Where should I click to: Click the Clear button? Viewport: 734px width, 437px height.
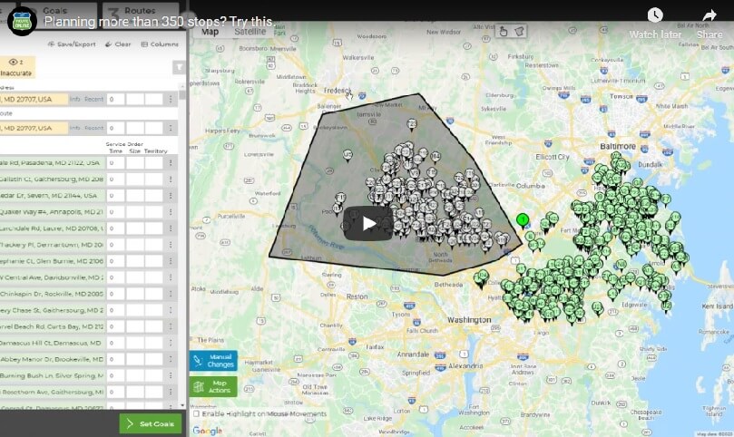tap(118, 44)
